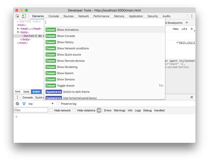Collapse the body element node

click(x=18, y=32)
